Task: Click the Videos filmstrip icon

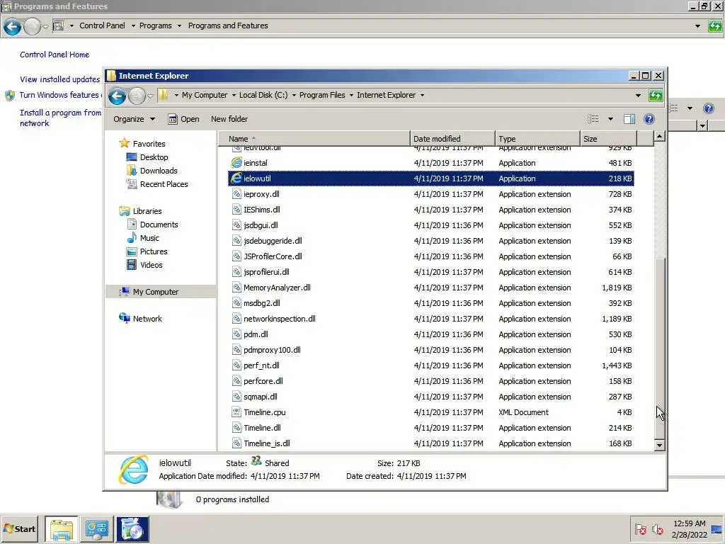Action: click(132, 265)
